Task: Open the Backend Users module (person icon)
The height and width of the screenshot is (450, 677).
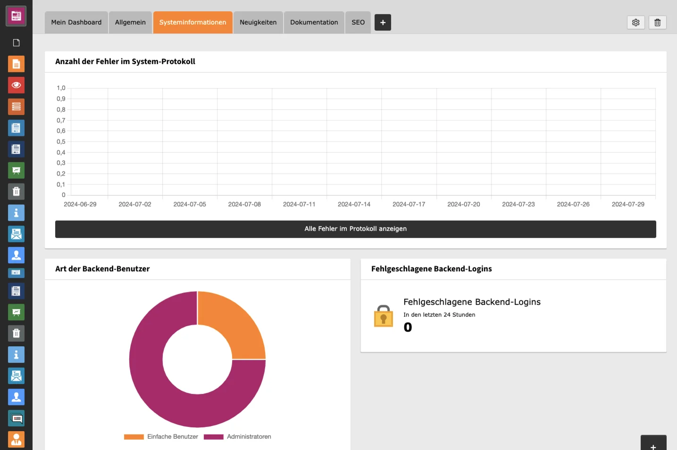Action: [x=16, y=255]
